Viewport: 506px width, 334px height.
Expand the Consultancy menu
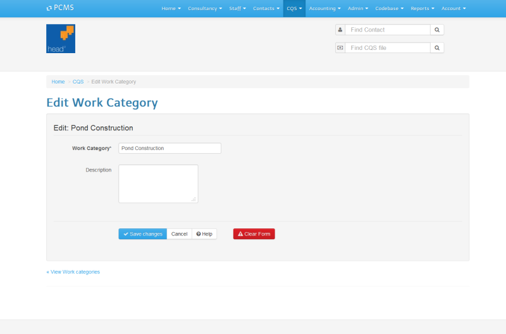pyautogui.click(x=204, y=8)
